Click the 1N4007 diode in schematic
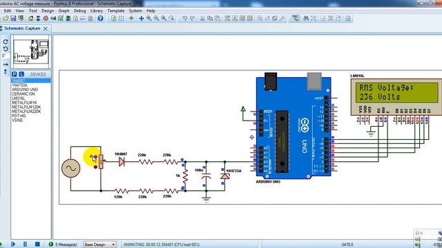Viewport: 442px width, 248px height. (122, 162)
